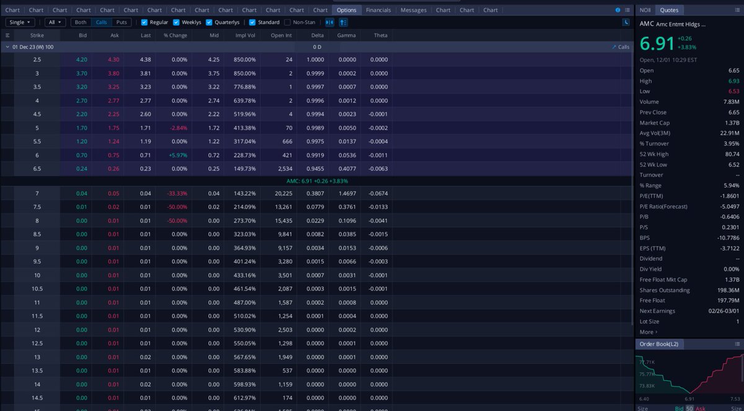This screenshot has width=744, height=411.
Task: Toggle the Standard checkbox
Action: 252,22
